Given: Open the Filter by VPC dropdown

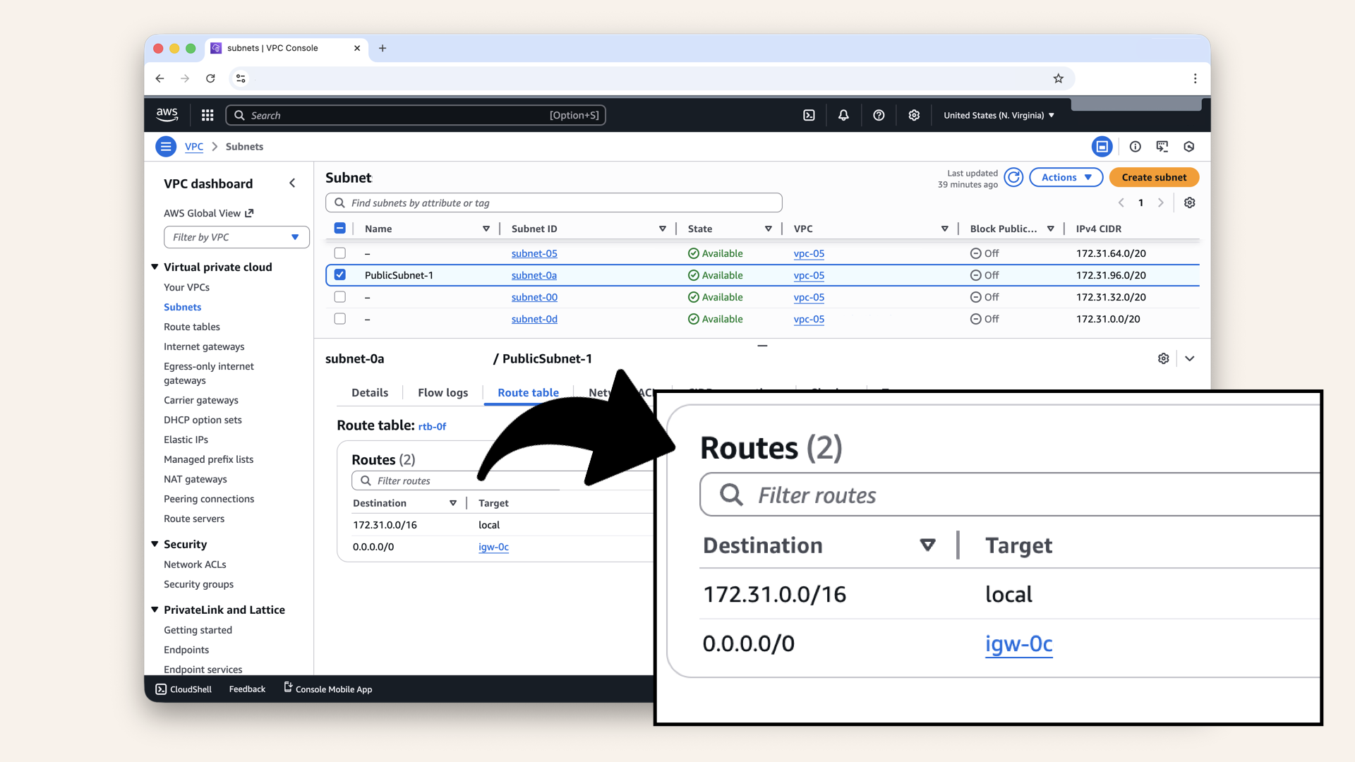Looking at the screenshot, I should [x=236, y=237].
